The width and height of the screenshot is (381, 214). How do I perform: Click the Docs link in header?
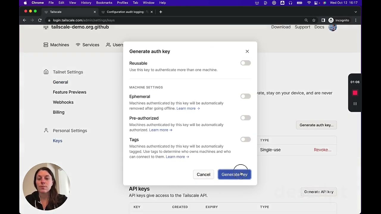(x=319, y=27)
